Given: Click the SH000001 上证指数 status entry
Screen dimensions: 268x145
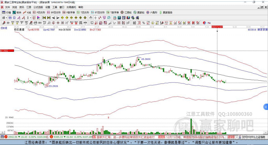Looking at the screenshot, I should 253,137.
